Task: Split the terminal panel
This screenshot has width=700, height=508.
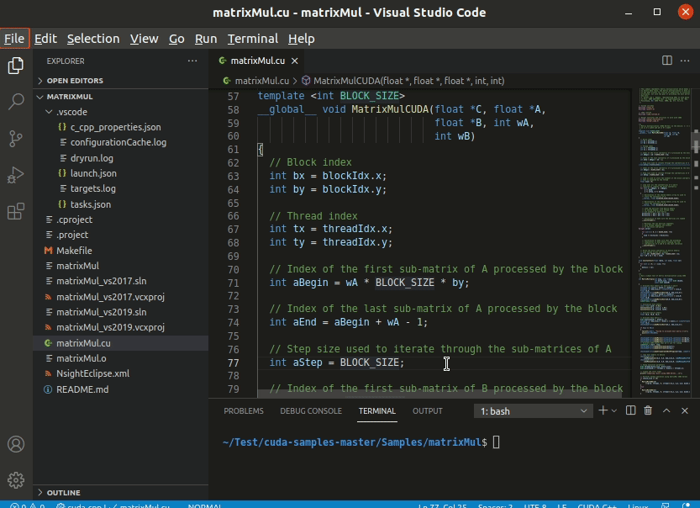Action: (x=630, y=410)
